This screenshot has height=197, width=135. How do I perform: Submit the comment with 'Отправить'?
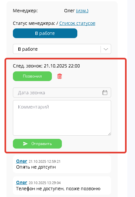37,144
